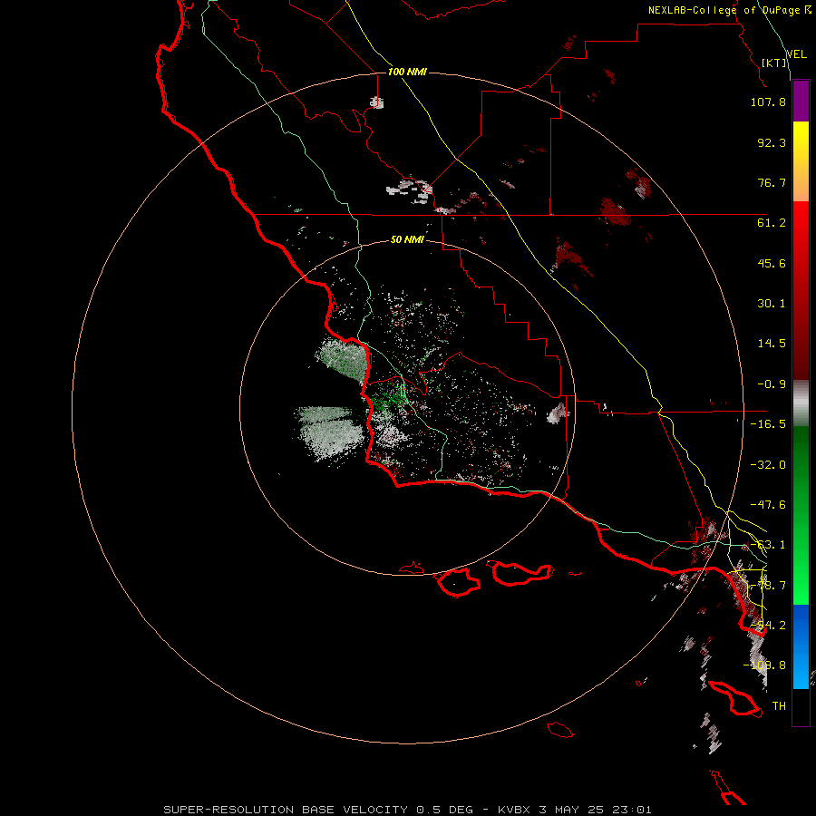The height and width of the screenshot is (816, 816).
Task: Select the -16.5 legend value
Action: point(768,424)
